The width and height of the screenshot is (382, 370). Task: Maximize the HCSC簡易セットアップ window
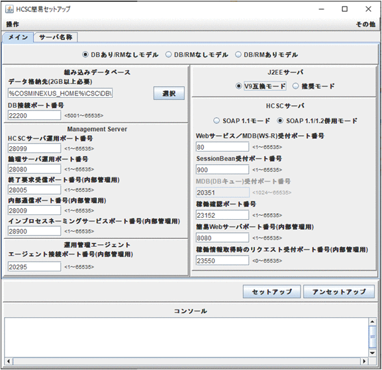[x=345, y=9]
